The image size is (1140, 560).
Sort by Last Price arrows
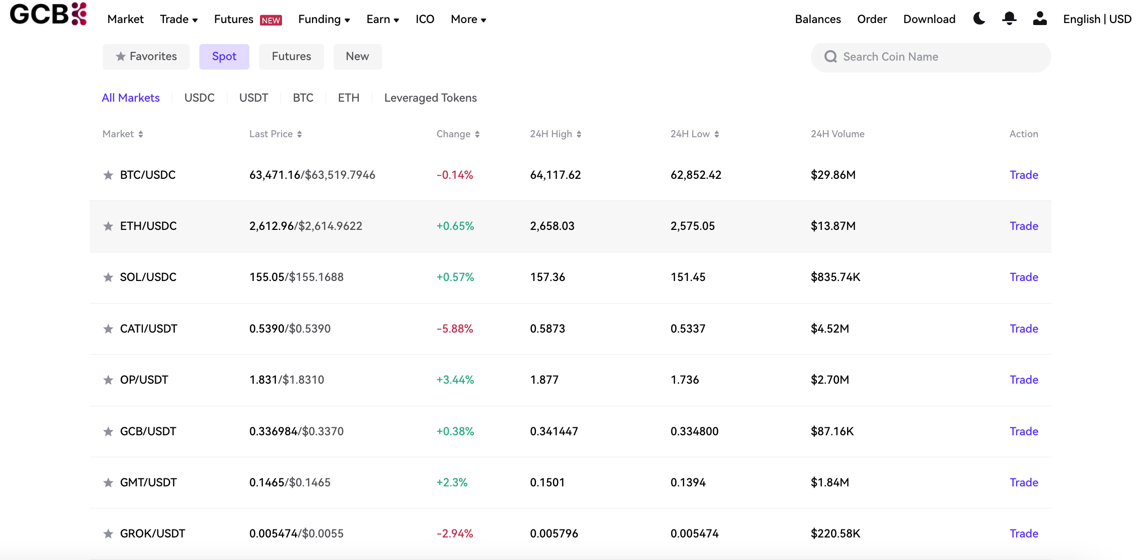(300, 134)
